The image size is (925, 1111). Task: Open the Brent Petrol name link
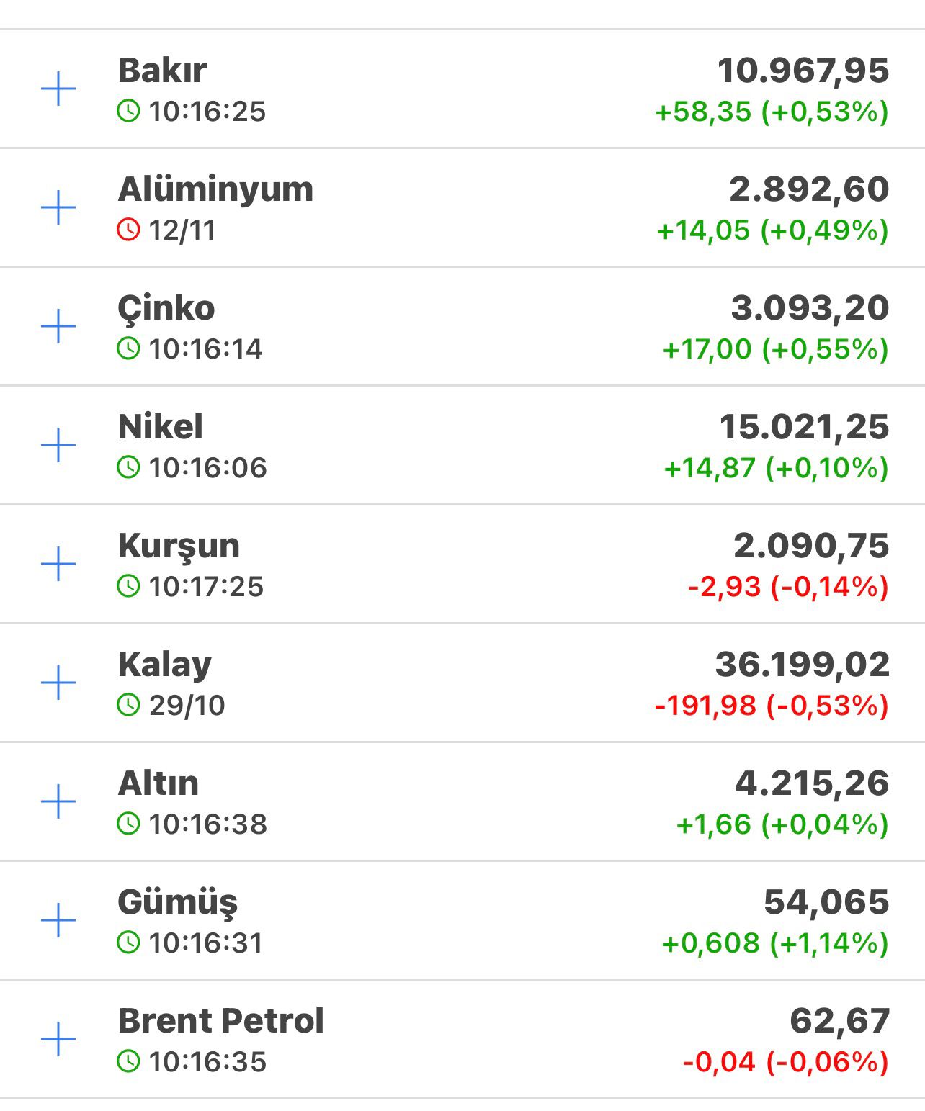[220, 1021]
